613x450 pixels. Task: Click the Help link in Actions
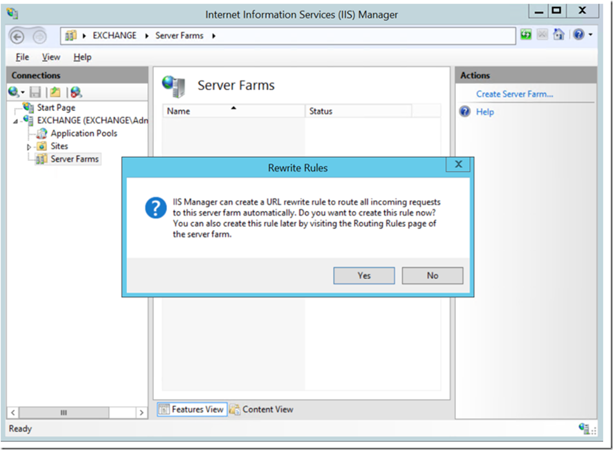[485, 112]
